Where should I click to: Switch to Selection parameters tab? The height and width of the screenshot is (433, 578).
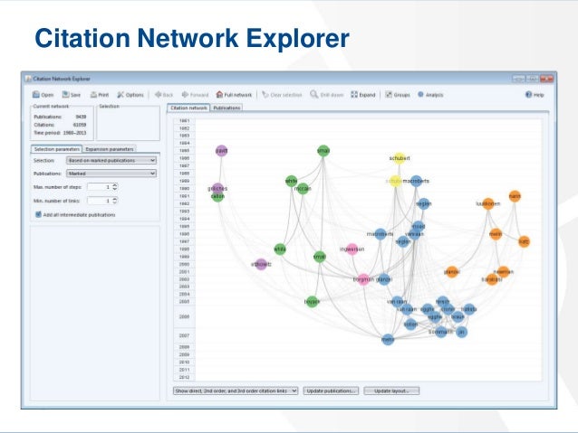pos(57,149)
